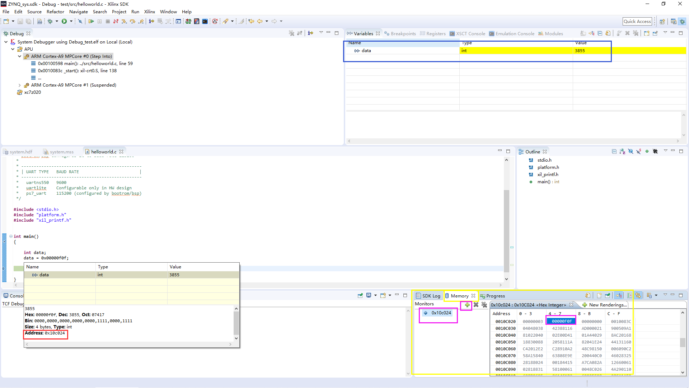Remove the selected memory monitor

[x=476, y=305]
